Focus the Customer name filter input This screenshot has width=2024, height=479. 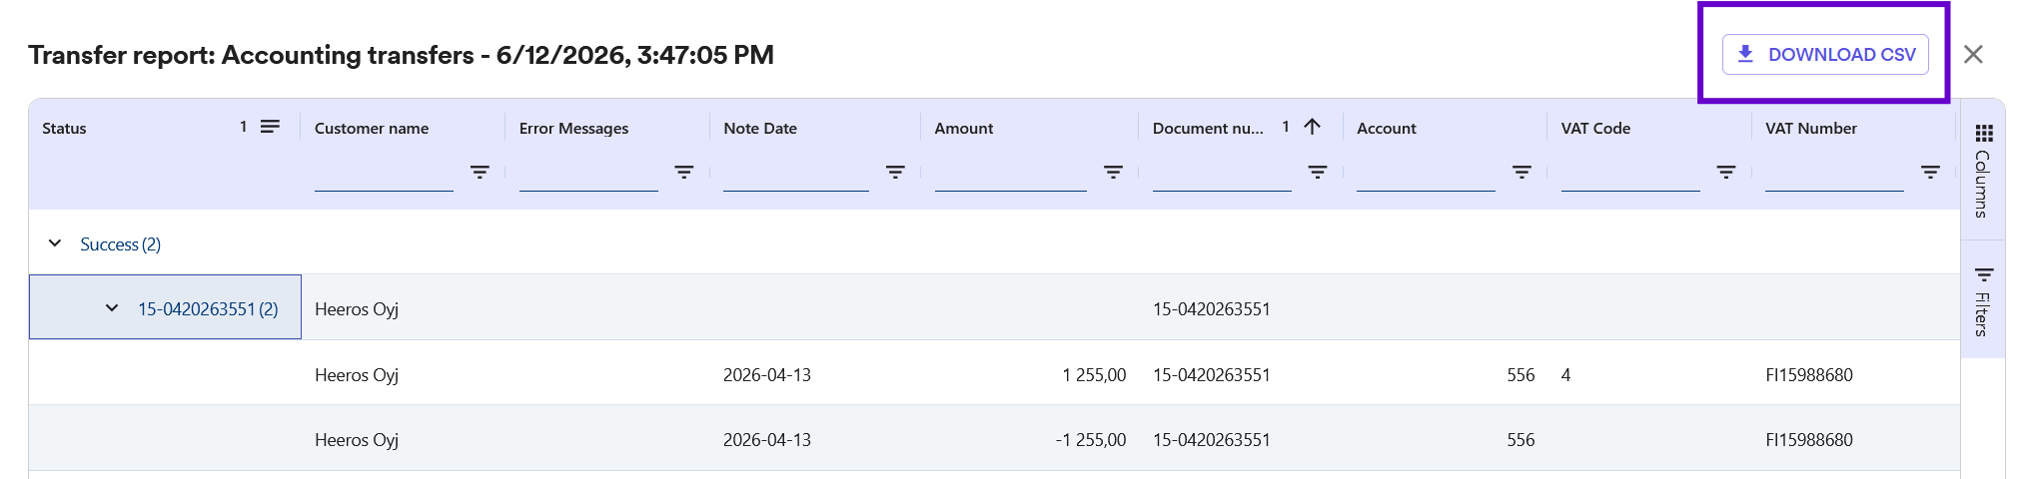(x=384, y=174)
